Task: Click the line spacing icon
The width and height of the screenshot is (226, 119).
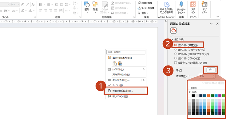Action: point(66,5)
